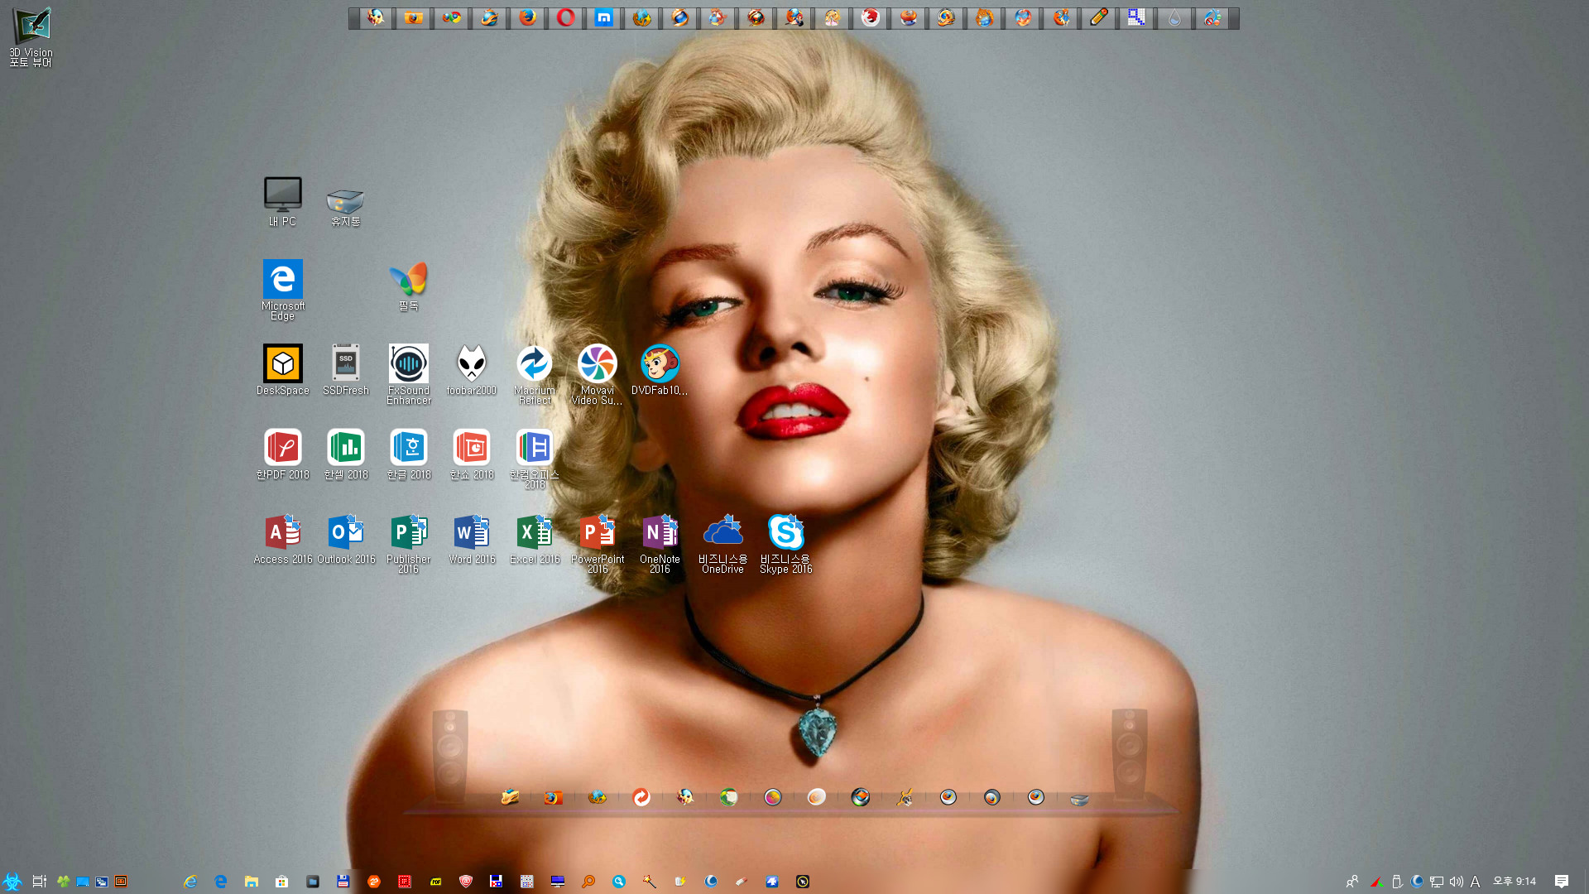This screenshot has height=894, width=1589.
Task: Click the first dock icon on the shelf
Action: [510, 797]
